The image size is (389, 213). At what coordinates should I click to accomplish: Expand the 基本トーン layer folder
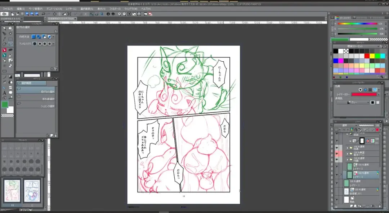click(x=347, y=153)
